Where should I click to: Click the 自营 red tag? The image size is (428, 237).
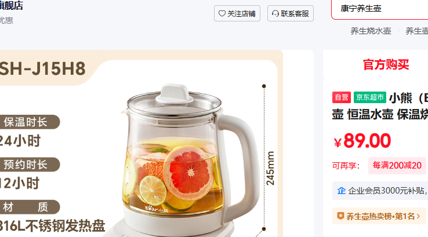[x=342, y=97]
